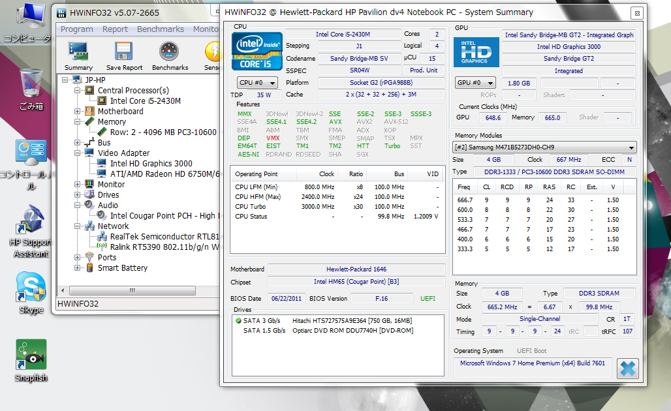Click the Memory stick icon in tree

tap(89, 122)
